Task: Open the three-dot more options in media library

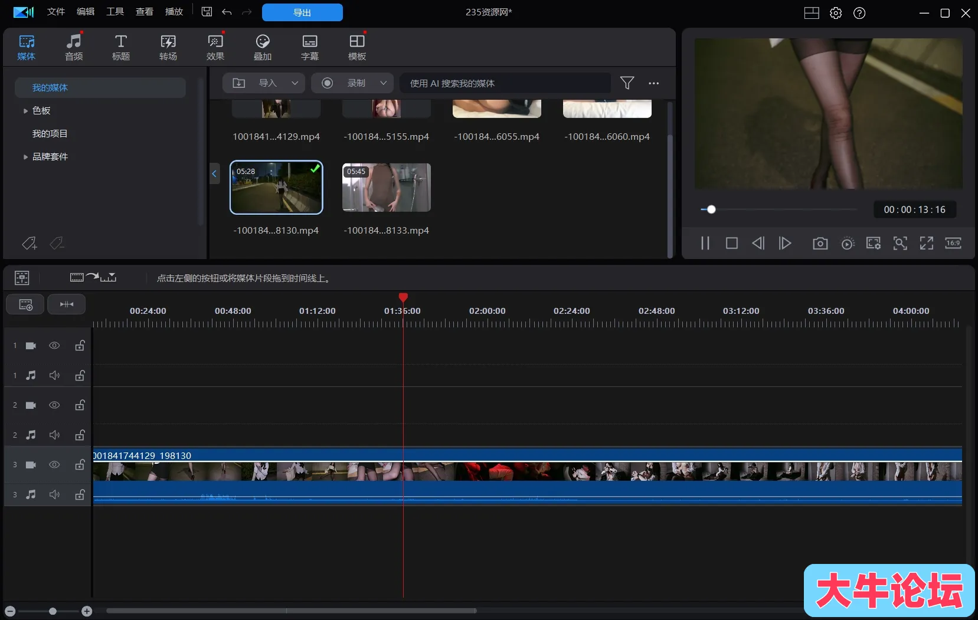Action: (x=654, y=83)
